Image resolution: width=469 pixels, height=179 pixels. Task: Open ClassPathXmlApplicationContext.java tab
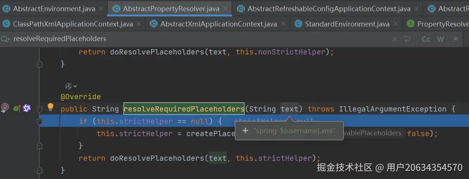point(73,24)
